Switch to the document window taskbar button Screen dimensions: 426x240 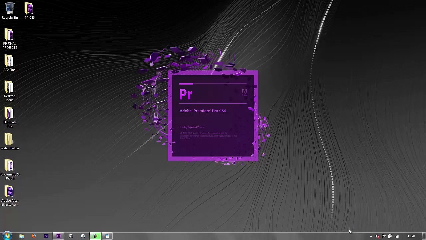[x=107, y=236]
